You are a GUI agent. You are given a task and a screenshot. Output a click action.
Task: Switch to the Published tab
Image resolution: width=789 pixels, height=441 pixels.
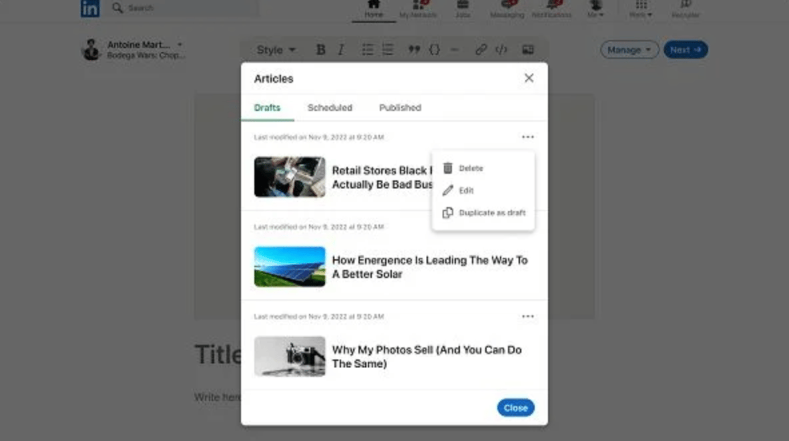point(400,108)
